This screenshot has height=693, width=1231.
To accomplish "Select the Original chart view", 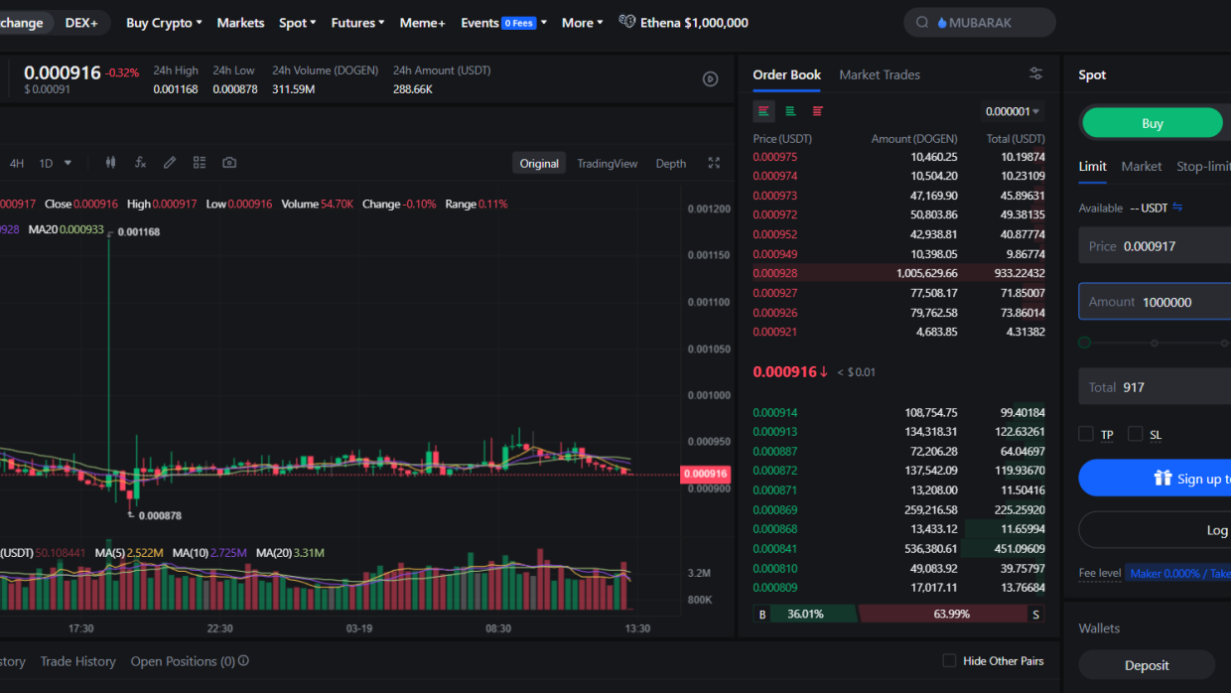I will click(539, 164).
